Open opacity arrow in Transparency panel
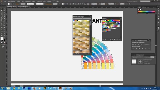 tap(155, 57)
